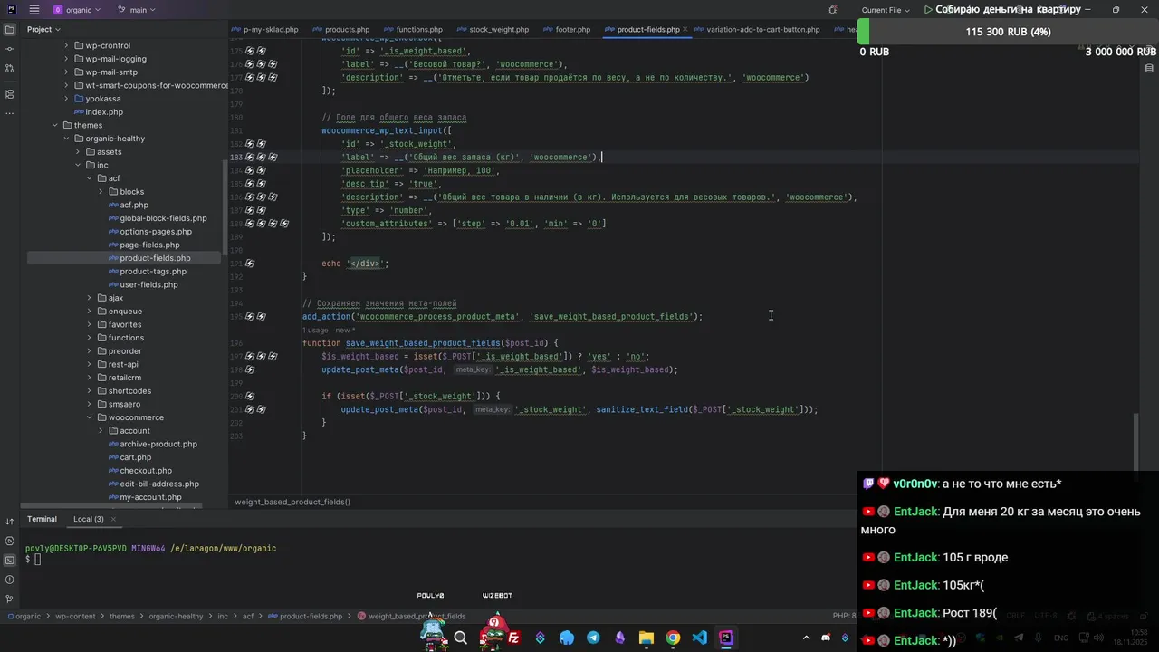Close the product-fields.php tab
Screen dimensions: 1159x652
(685, 29)
